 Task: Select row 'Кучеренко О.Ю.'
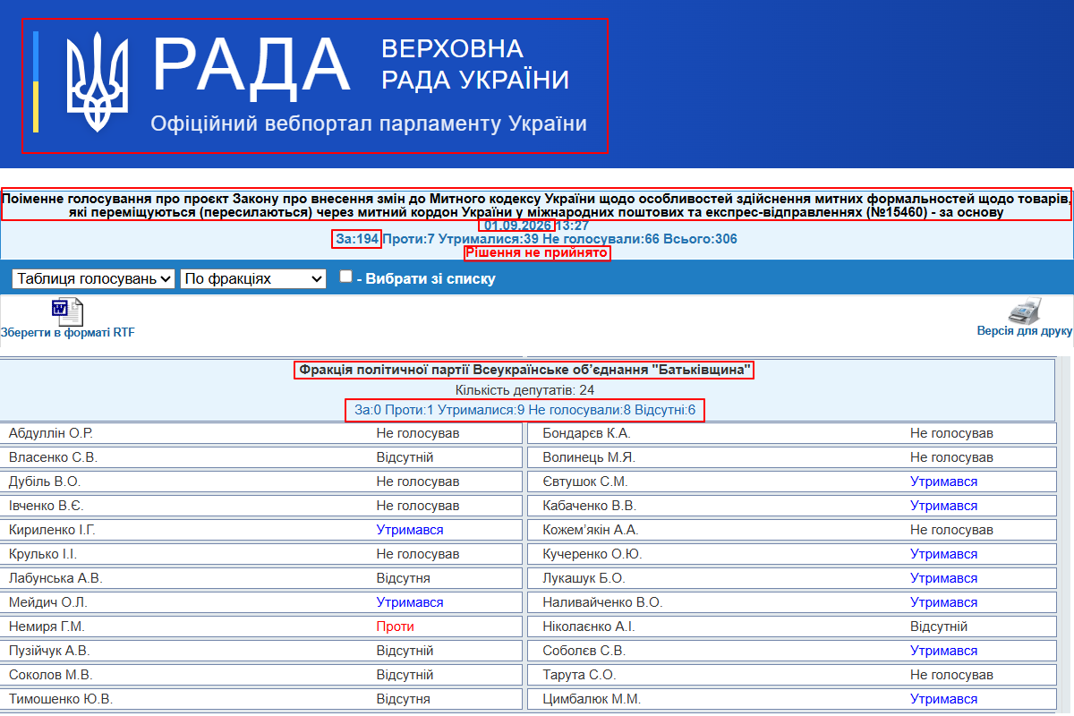click(791, 554)
